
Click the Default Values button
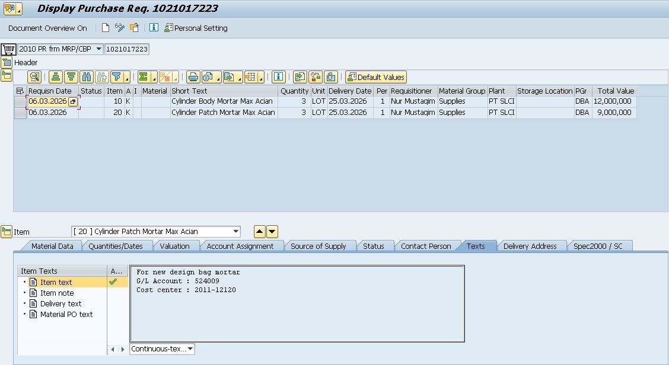376,77
